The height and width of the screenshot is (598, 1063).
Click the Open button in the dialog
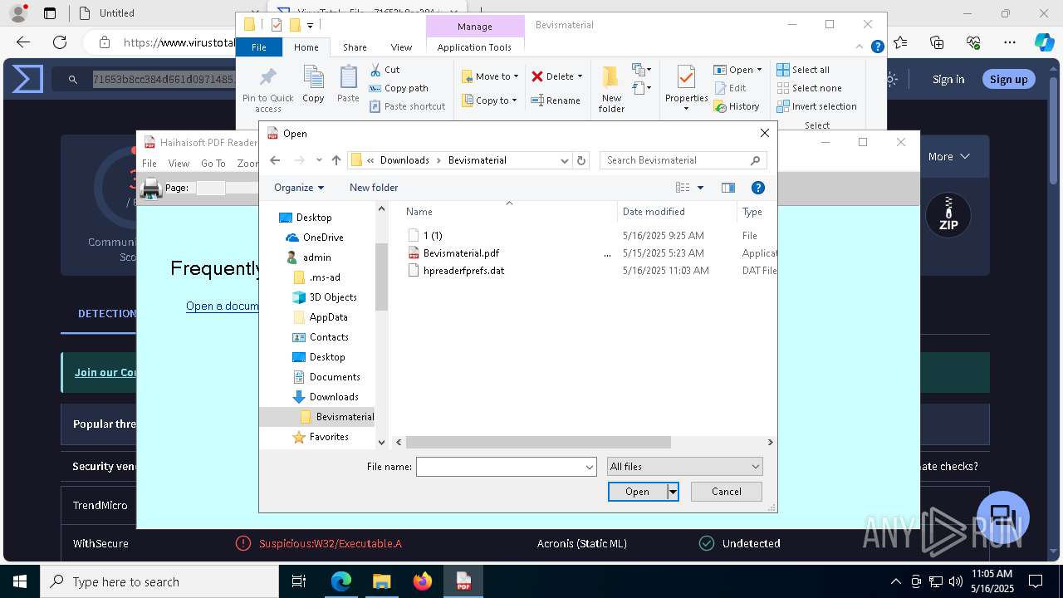click(x=637, y=492)
